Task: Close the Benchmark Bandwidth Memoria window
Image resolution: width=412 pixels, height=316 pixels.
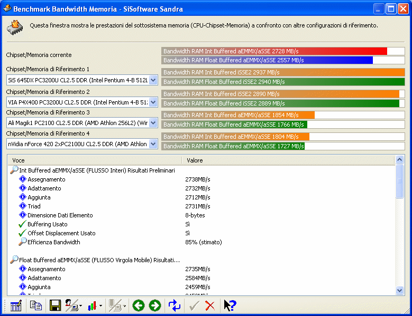Action: coord(403,9)
